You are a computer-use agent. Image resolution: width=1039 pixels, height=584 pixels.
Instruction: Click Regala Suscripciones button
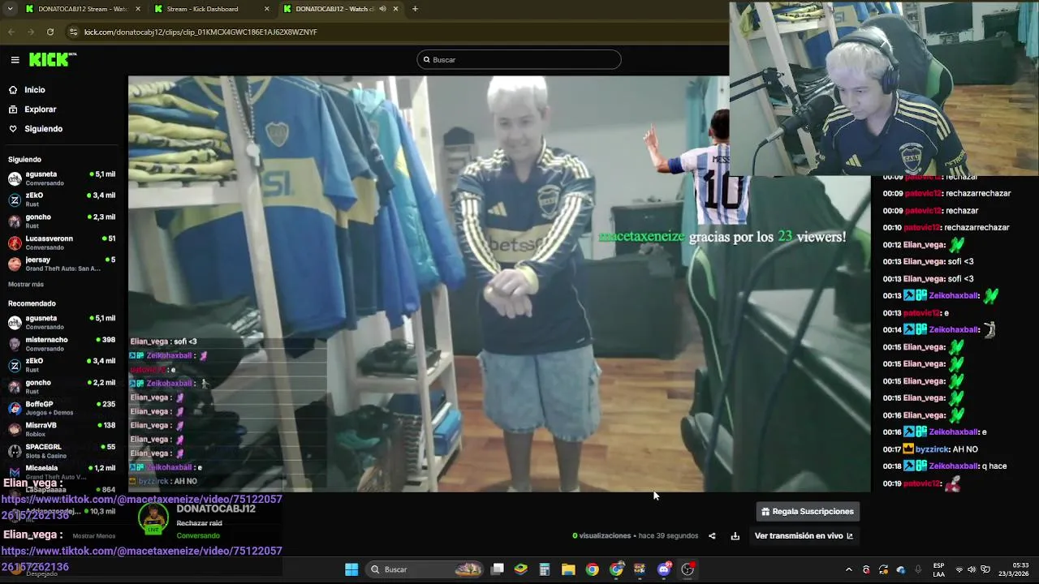click(x=807, y=512)
